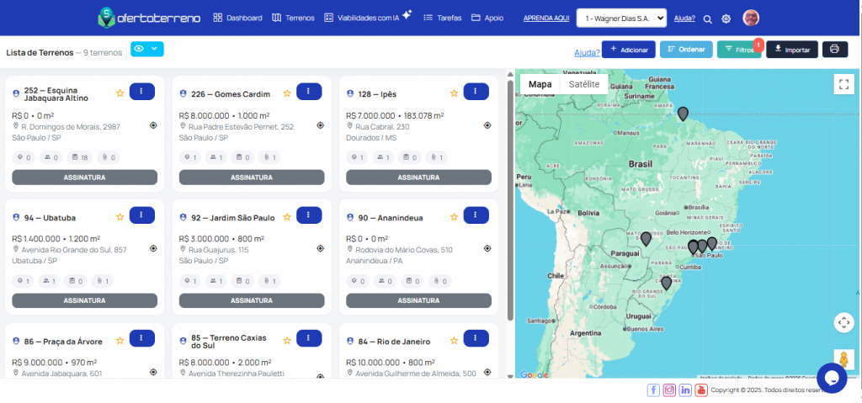
Task: Open Viabilidades com IA menu
Action: point(367,17)
